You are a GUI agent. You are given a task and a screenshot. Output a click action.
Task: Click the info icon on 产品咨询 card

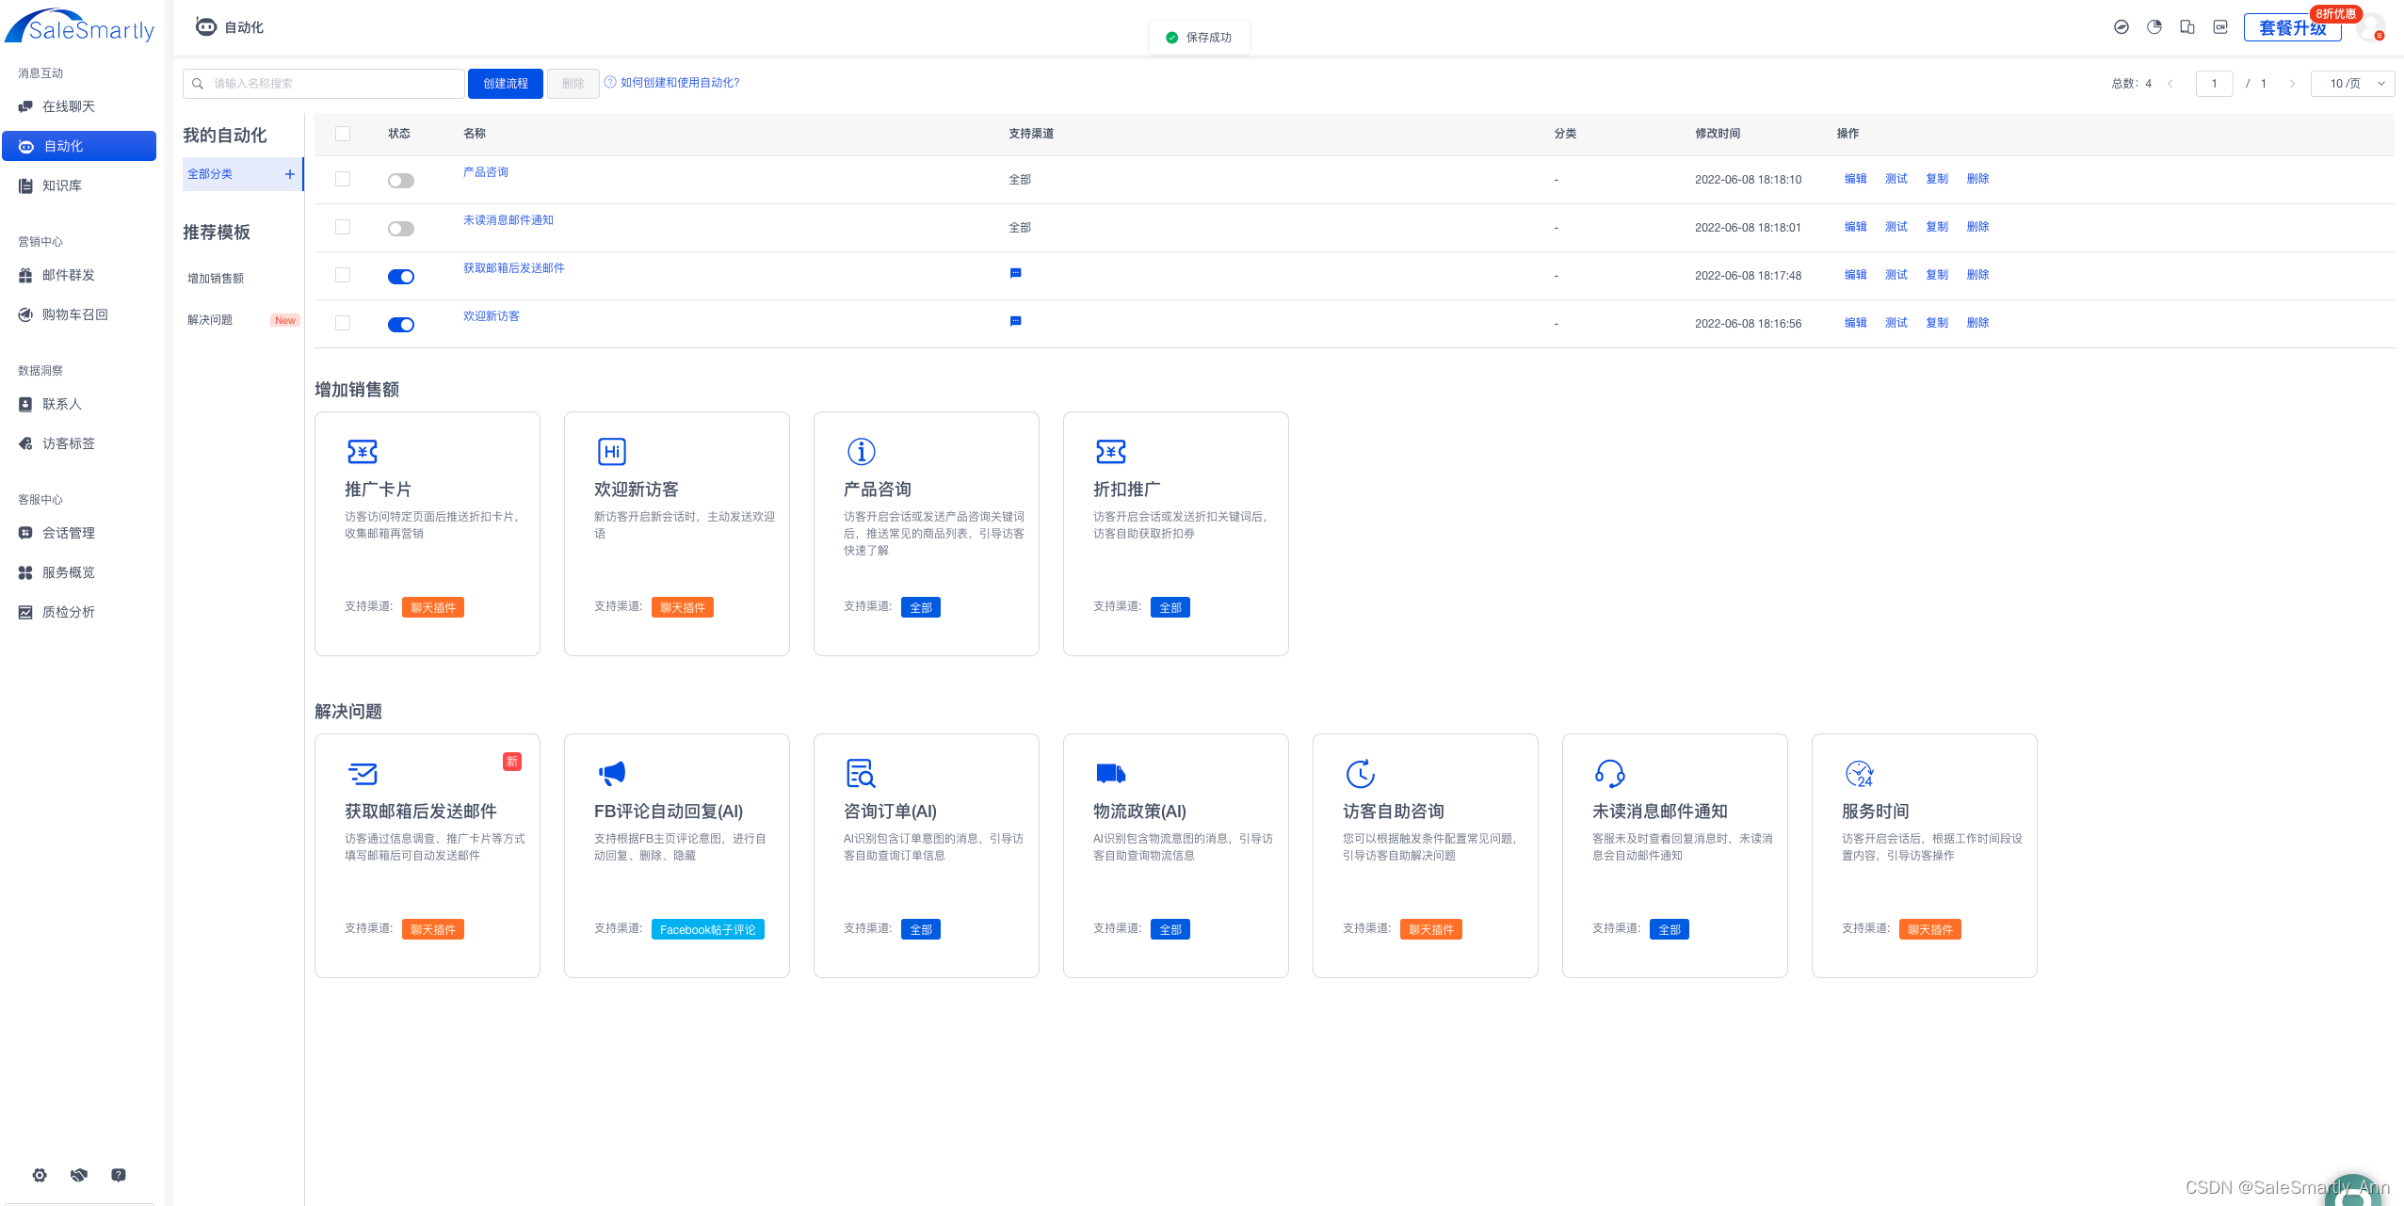click(862, 452)
